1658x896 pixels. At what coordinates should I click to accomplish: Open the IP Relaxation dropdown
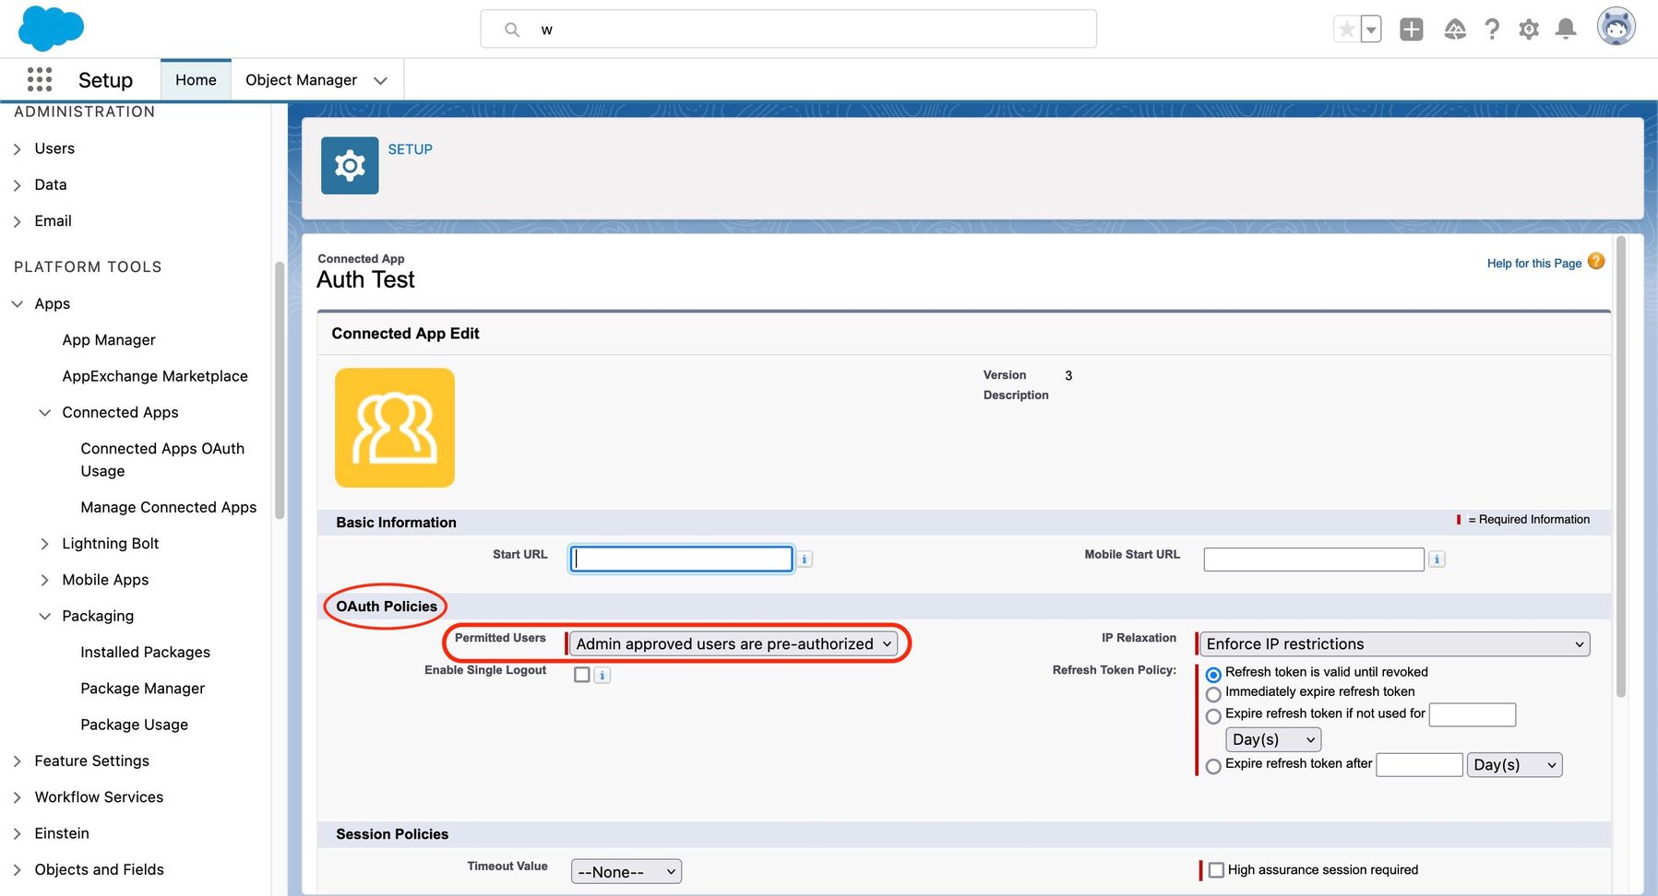[1393, 643]
